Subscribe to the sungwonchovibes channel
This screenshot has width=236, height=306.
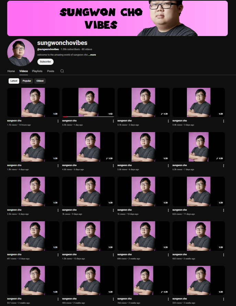[x=45, y=62]
